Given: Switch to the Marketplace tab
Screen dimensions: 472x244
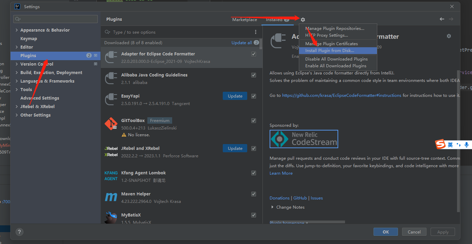Looking at the screenshot, I should [x=244, y=19].
